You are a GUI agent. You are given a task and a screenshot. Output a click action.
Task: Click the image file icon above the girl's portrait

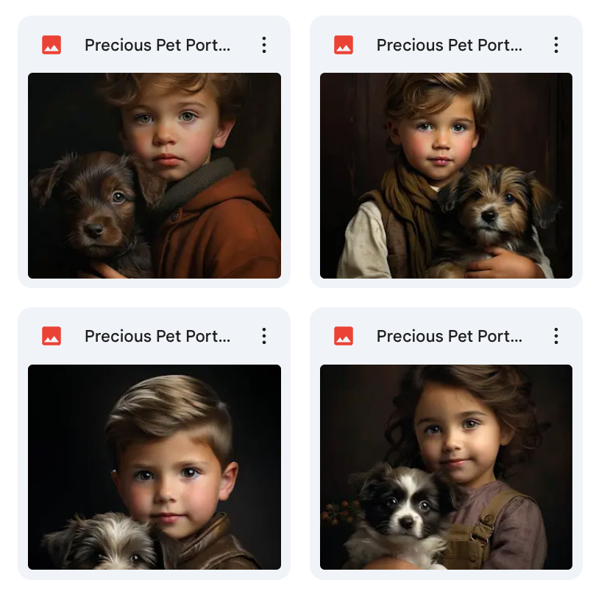coord(344,336)
